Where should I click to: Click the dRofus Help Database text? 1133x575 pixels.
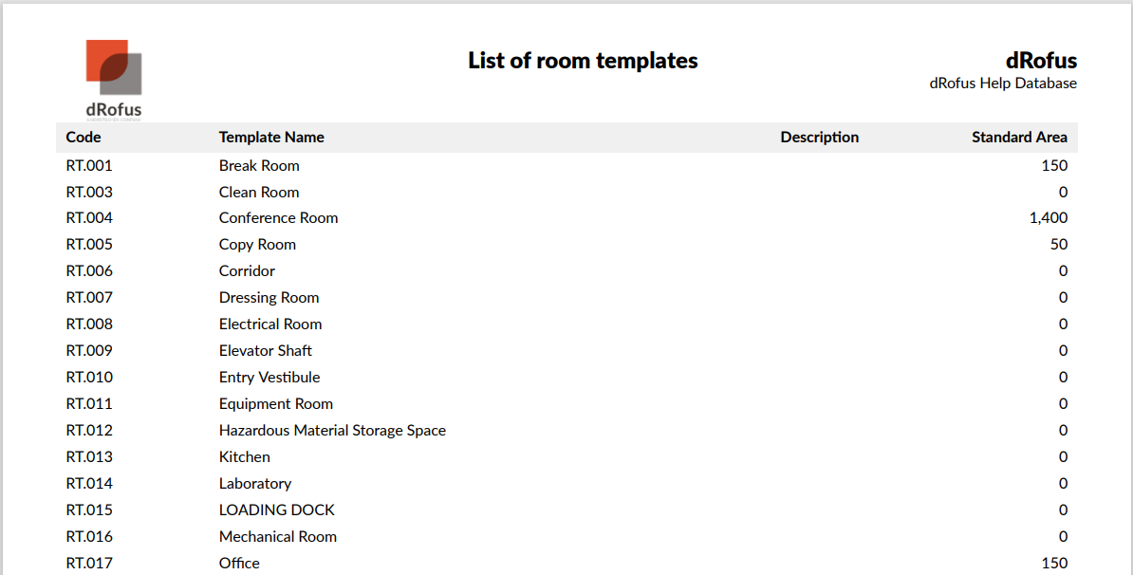1003,83
